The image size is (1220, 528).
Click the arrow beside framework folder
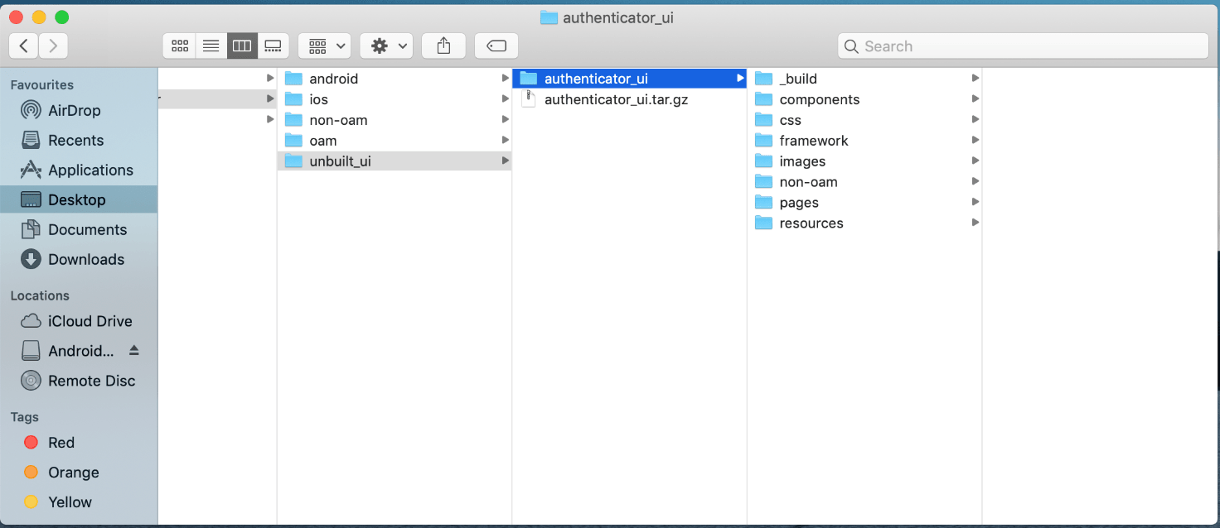click(976, 141)
